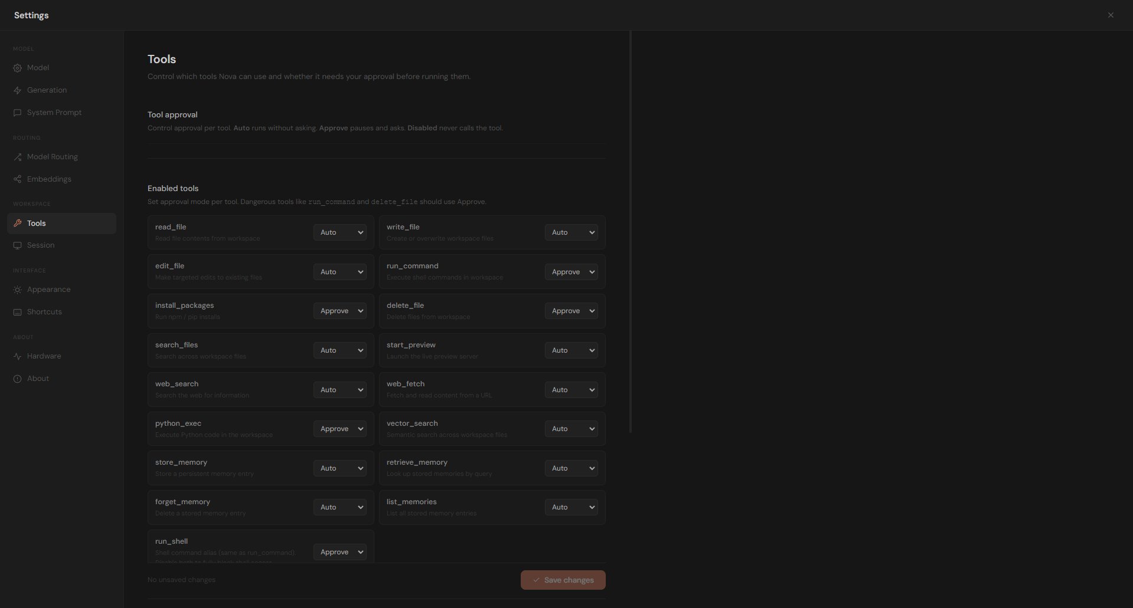Viewport: 1133px width, 608px height.
Task: Click the Tools wrench icon
Action: 18,224
